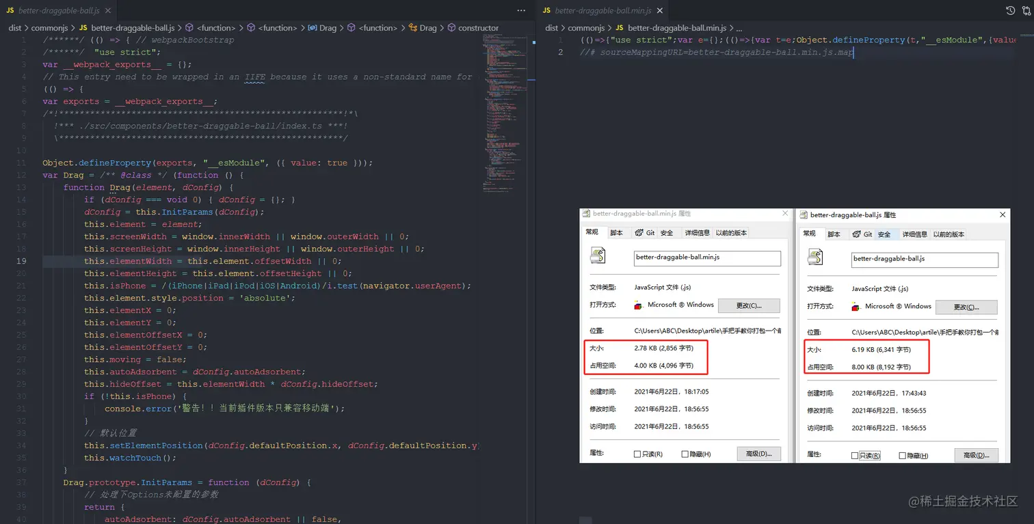Close the better-draggable-ball.js editor tab
This screenshot has height=524, width=1034.
(107, 11)
